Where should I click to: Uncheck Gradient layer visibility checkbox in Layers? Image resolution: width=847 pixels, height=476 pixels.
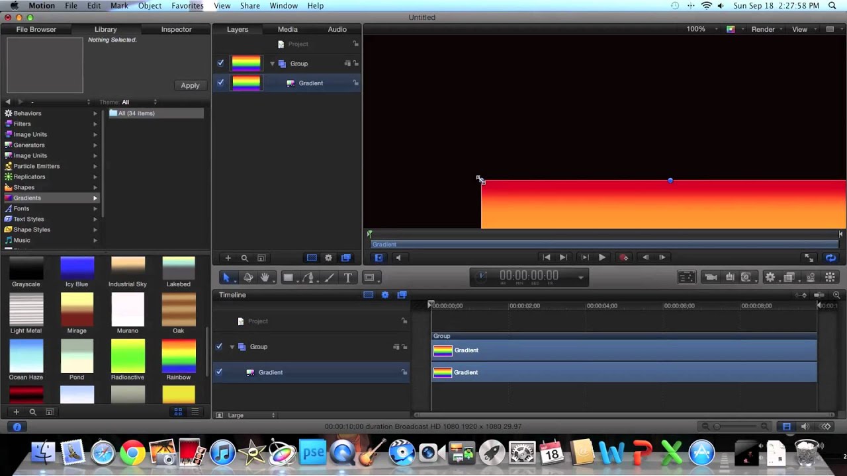coord(220,83)
